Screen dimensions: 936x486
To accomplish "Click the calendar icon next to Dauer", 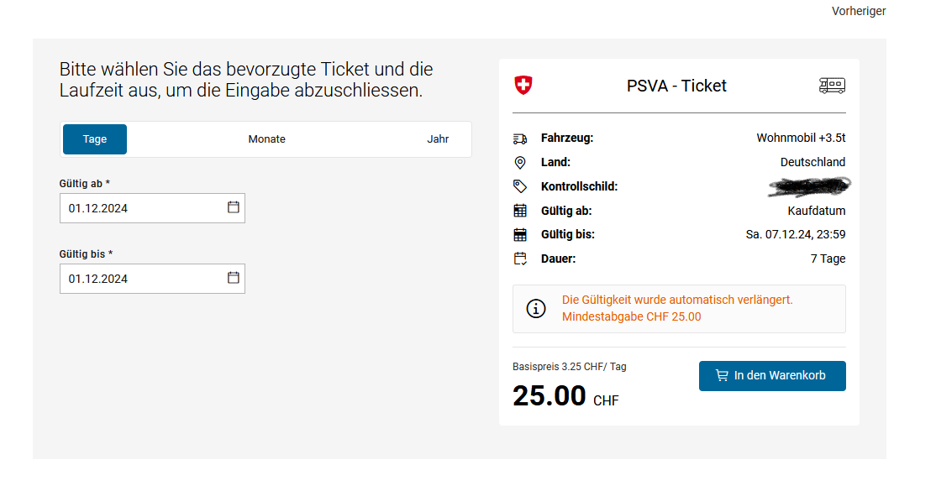I will 520,259.
